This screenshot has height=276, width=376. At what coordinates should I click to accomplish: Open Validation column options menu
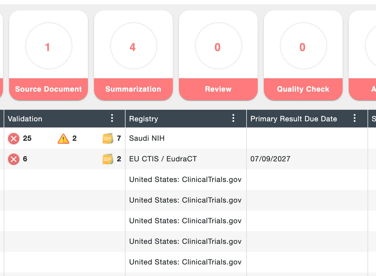tap(112, 118)
